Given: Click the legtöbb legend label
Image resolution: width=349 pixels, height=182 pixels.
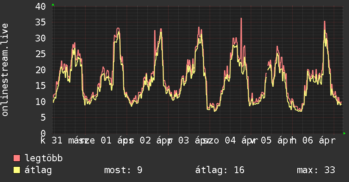Looking at the screenshot, I should point(44,158).
